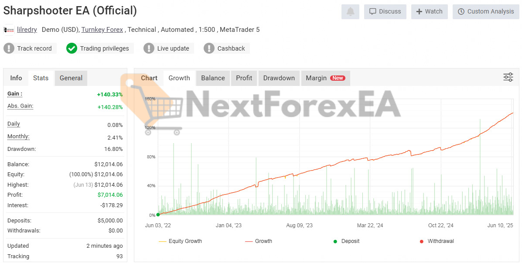Open the Custom Analysis button
The height and width of the screenshot is (263, 522).
click(x=485, y=12)
